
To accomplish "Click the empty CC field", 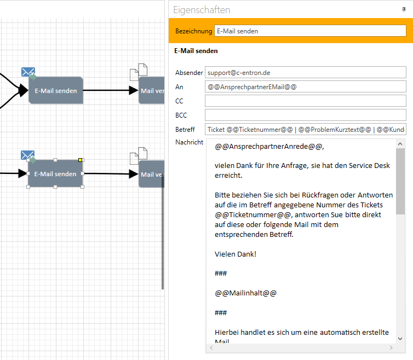I will click(305, 101).
